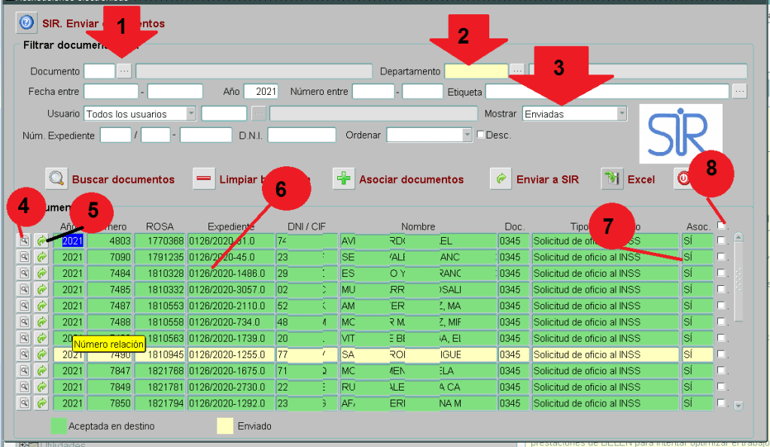Click the Buscar documentos magnifier icon
This screenshot has height=447, width=770.
(56, 179)
